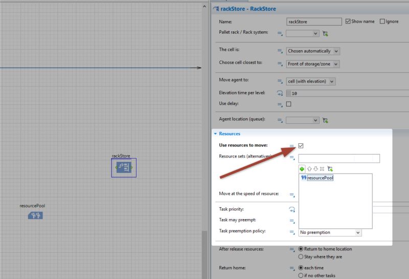The image size is (409, 279).
Task: Click the Resources section heading text
Action: (230, 134)
